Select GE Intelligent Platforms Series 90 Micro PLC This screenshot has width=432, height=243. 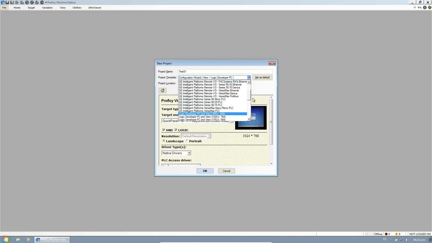[213, 99]
